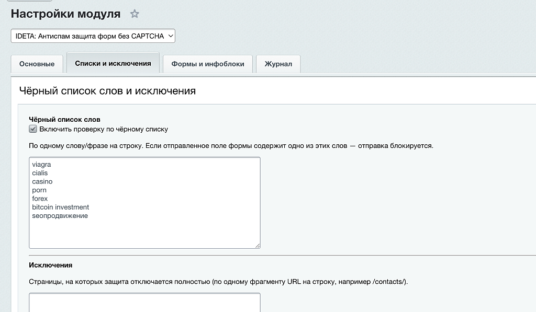Click the Чёрный список слов и исключения heading
Image resolution: width=536 pixels, height=312 pixels.
tap(107, 91)
